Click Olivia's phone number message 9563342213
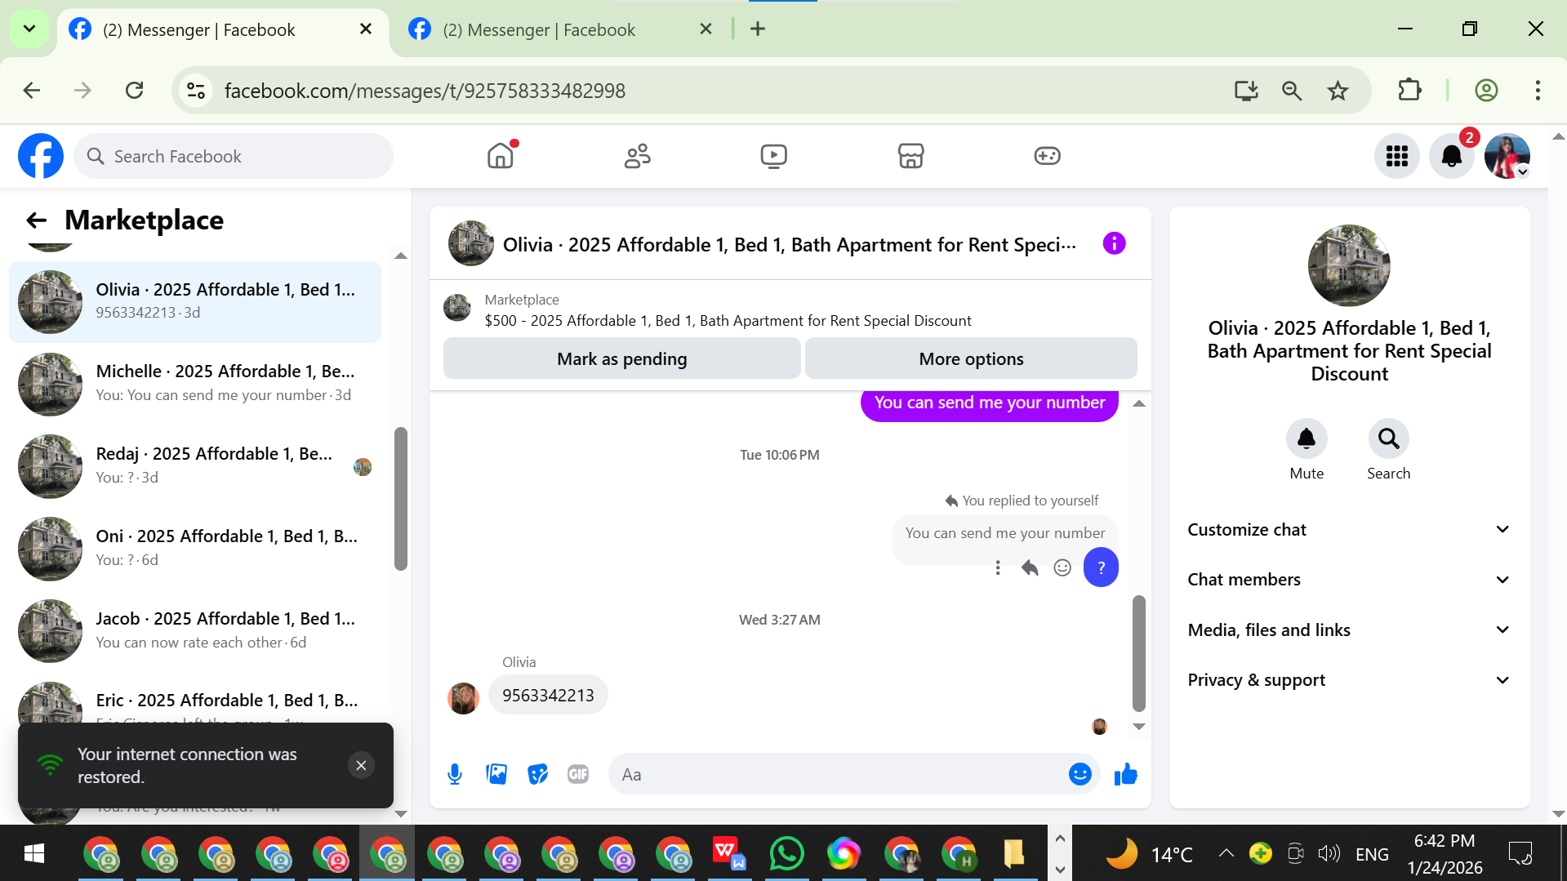This screenshot has width=1567, height=881. tap(548, 696)
